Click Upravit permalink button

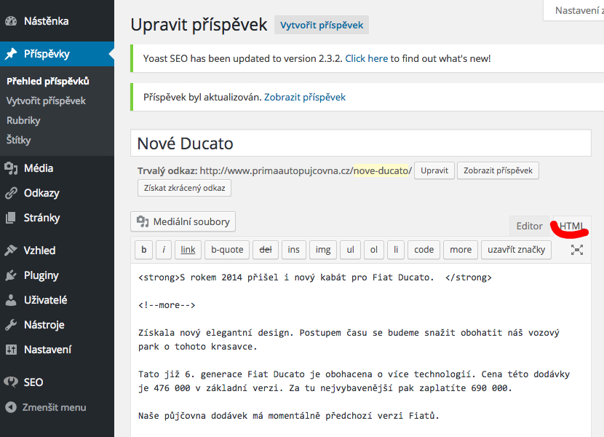[x=434, y=170]
